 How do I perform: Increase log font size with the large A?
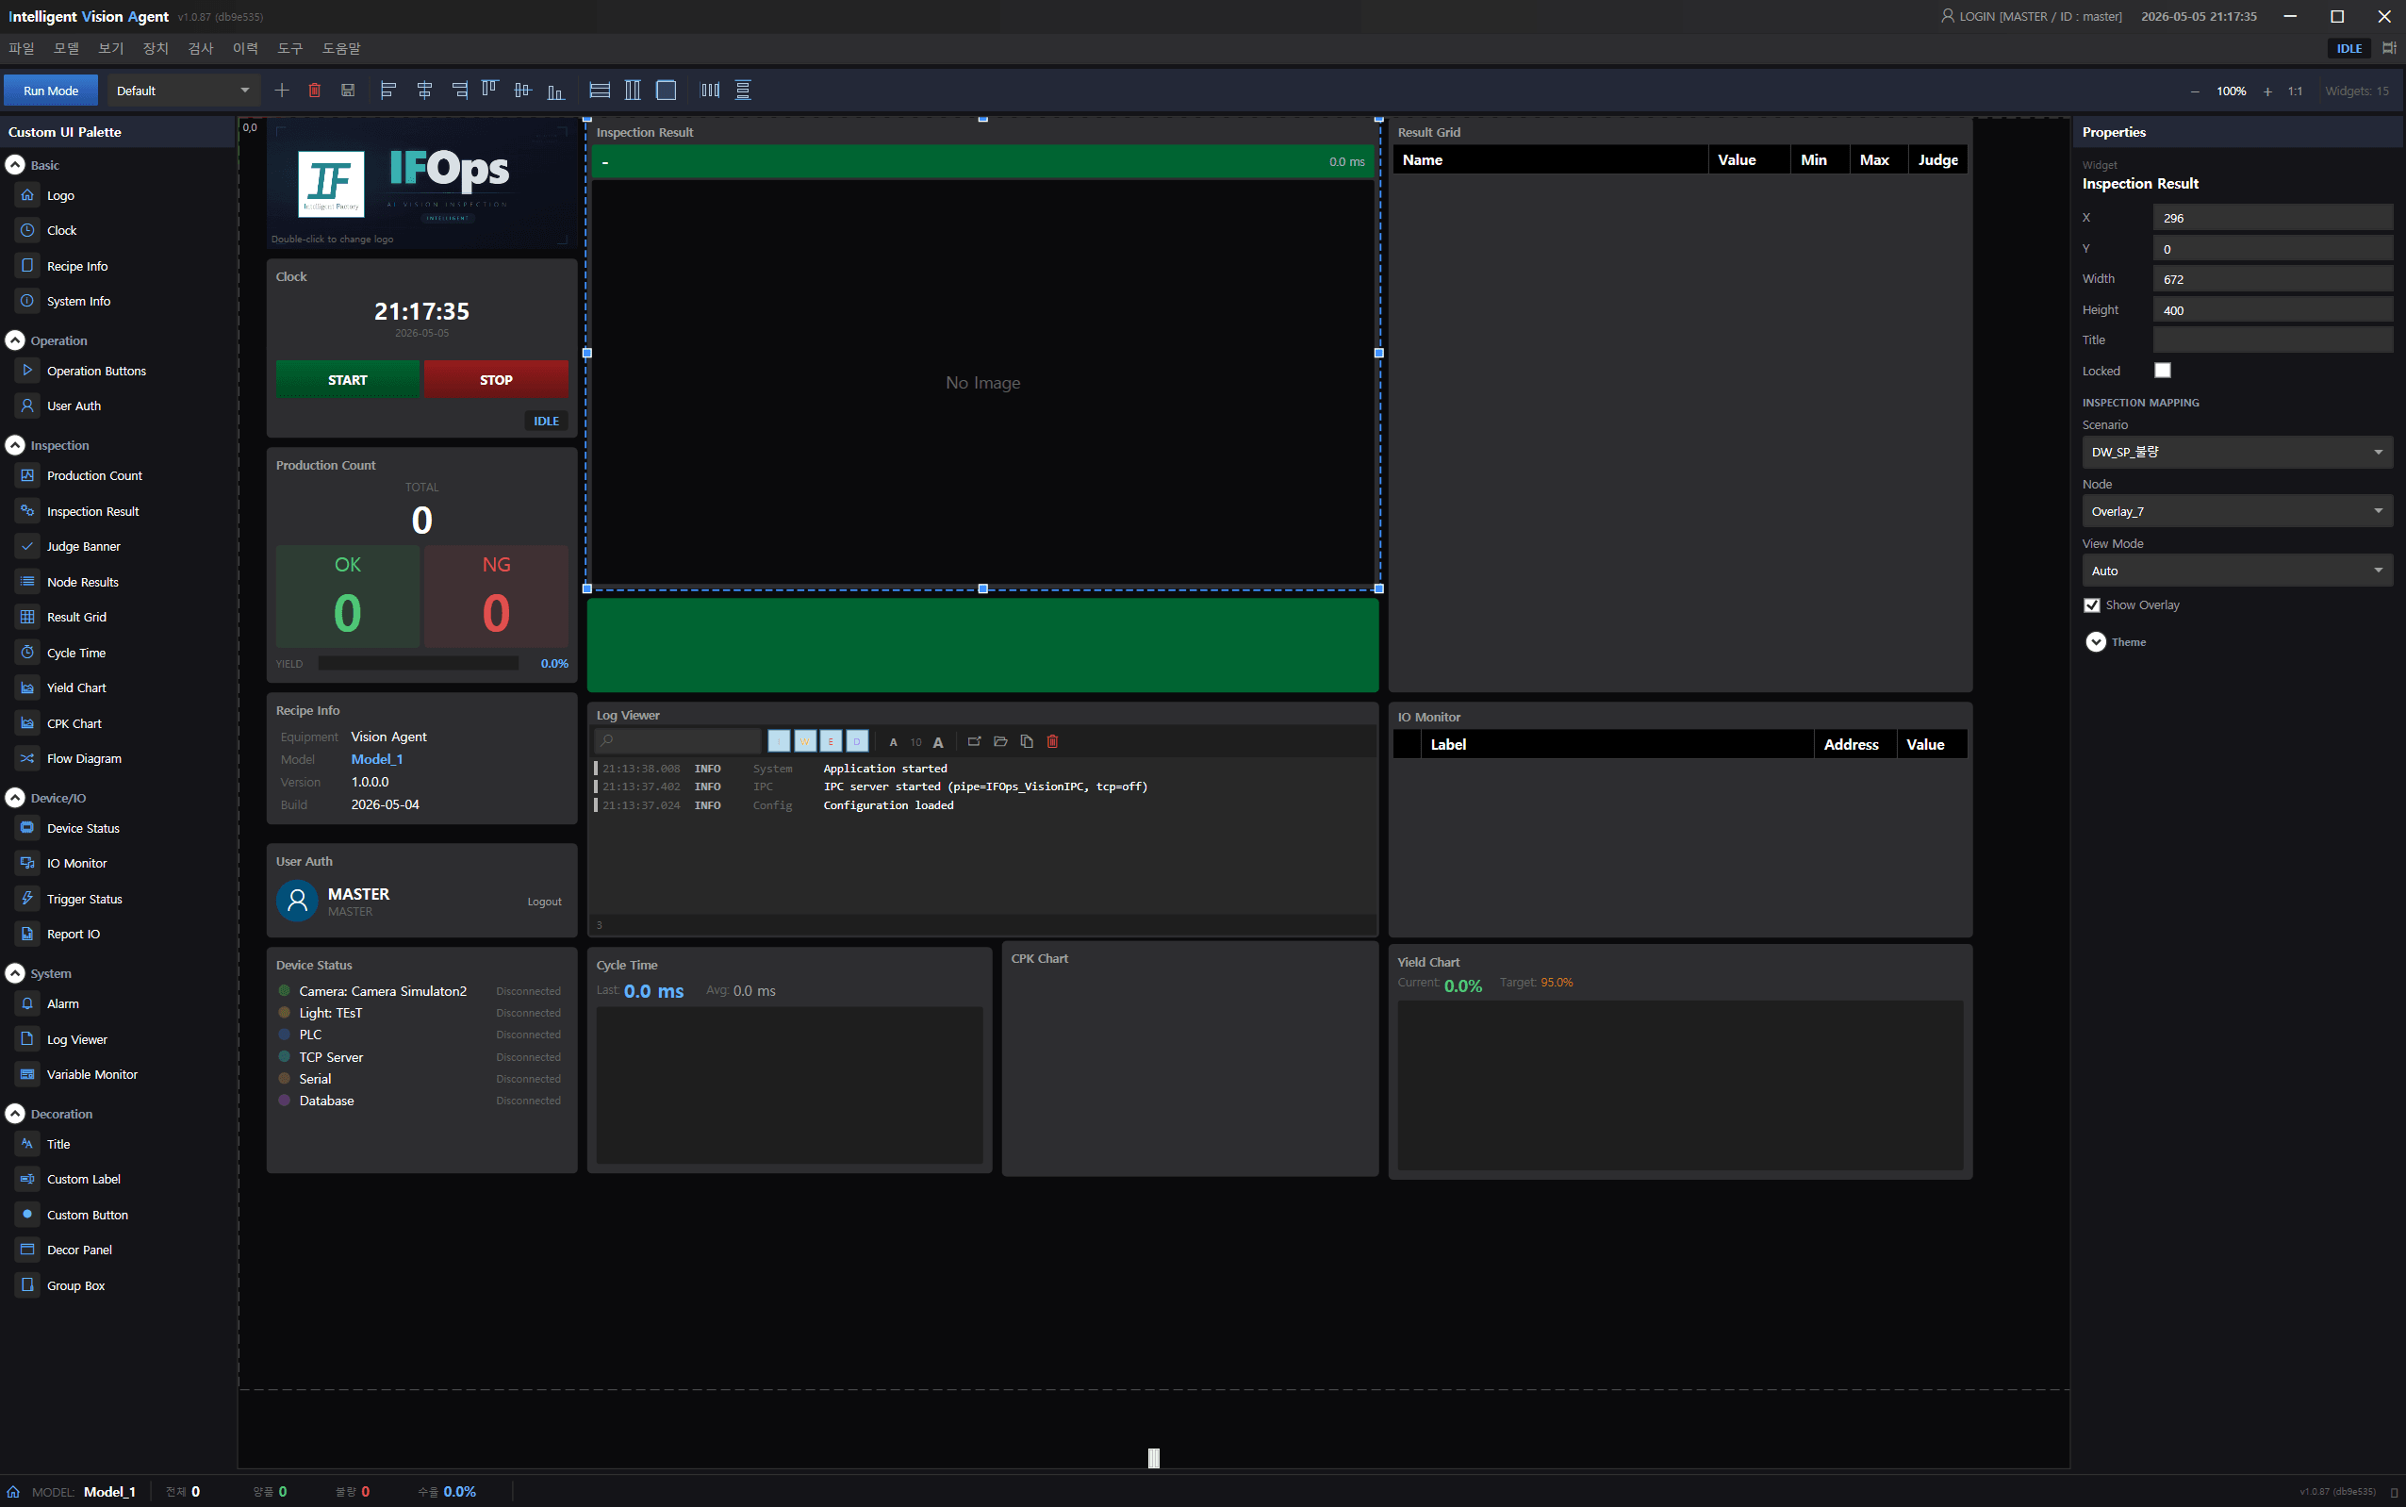[937, 742]
